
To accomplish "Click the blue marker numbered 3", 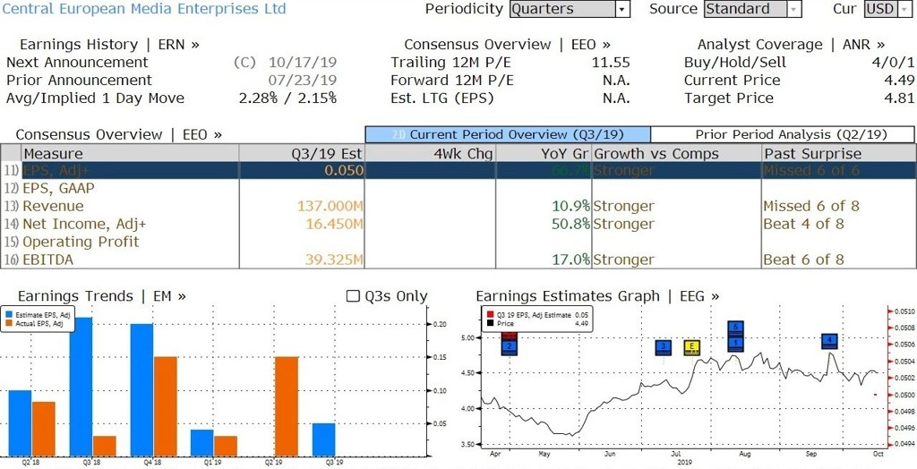I will click(663, 347).
